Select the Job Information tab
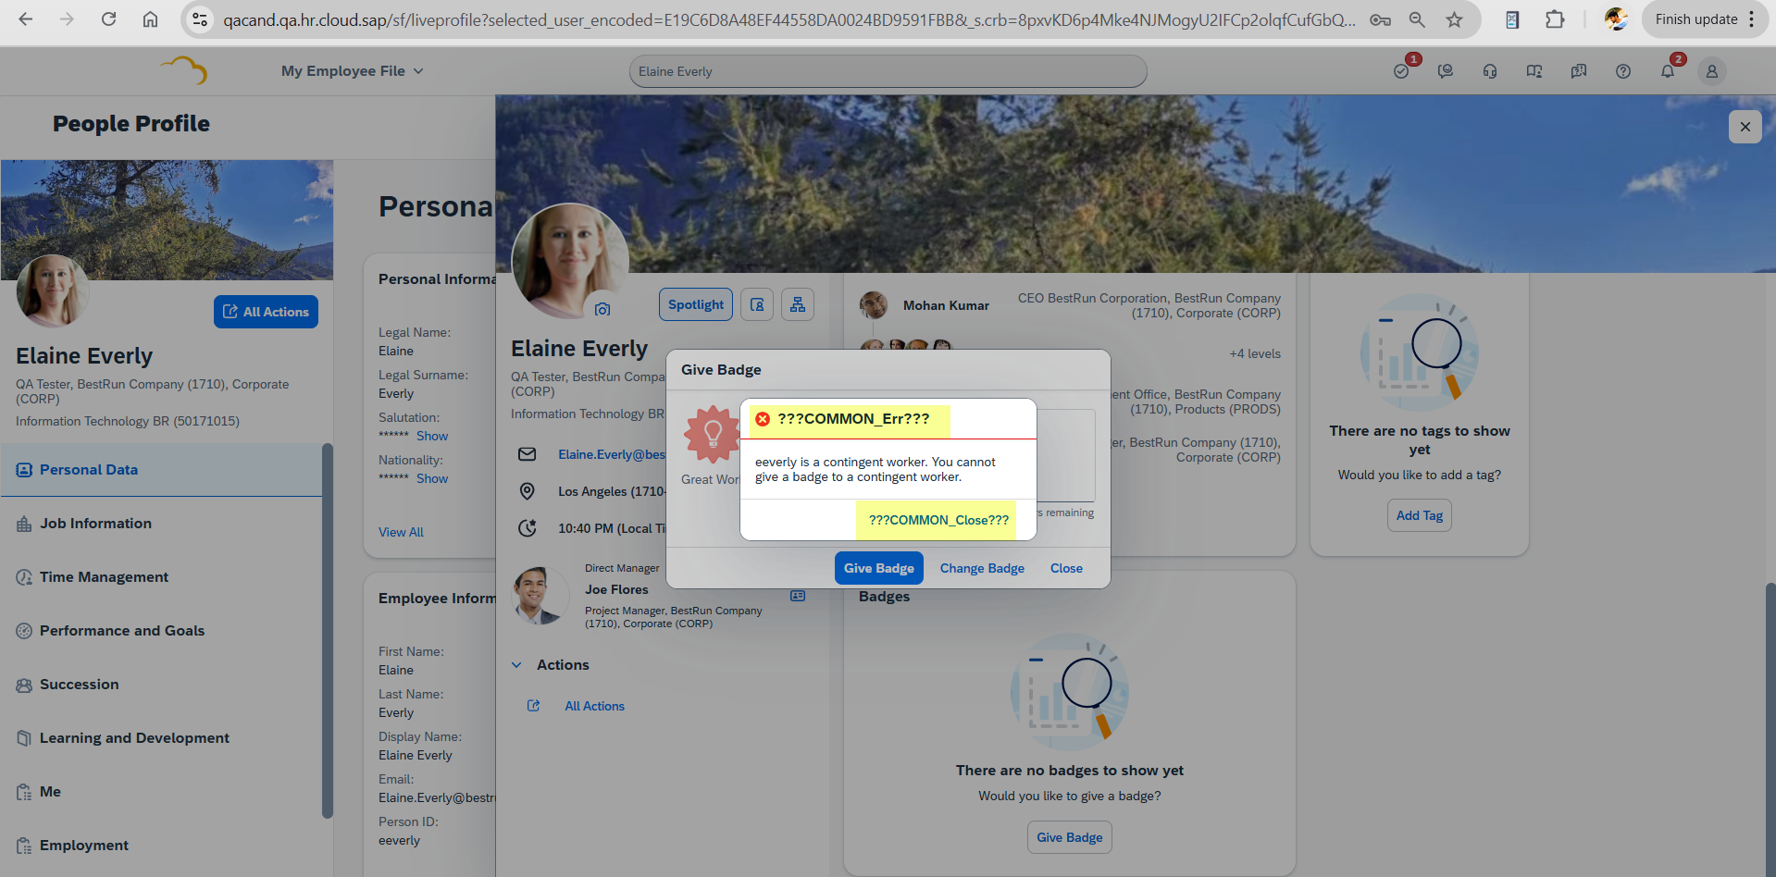1776x877 pixels. tap(161, 524)
